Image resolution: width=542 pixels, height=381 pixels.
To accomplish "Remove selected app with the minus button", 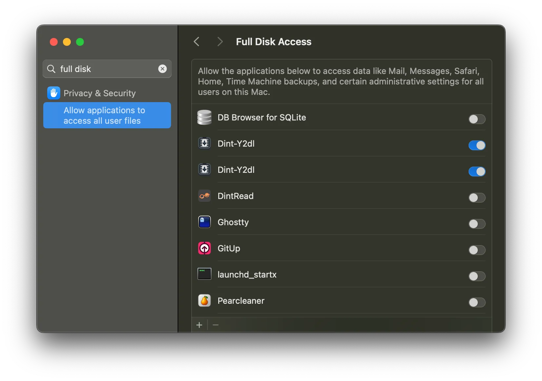I will pos(216,325).
